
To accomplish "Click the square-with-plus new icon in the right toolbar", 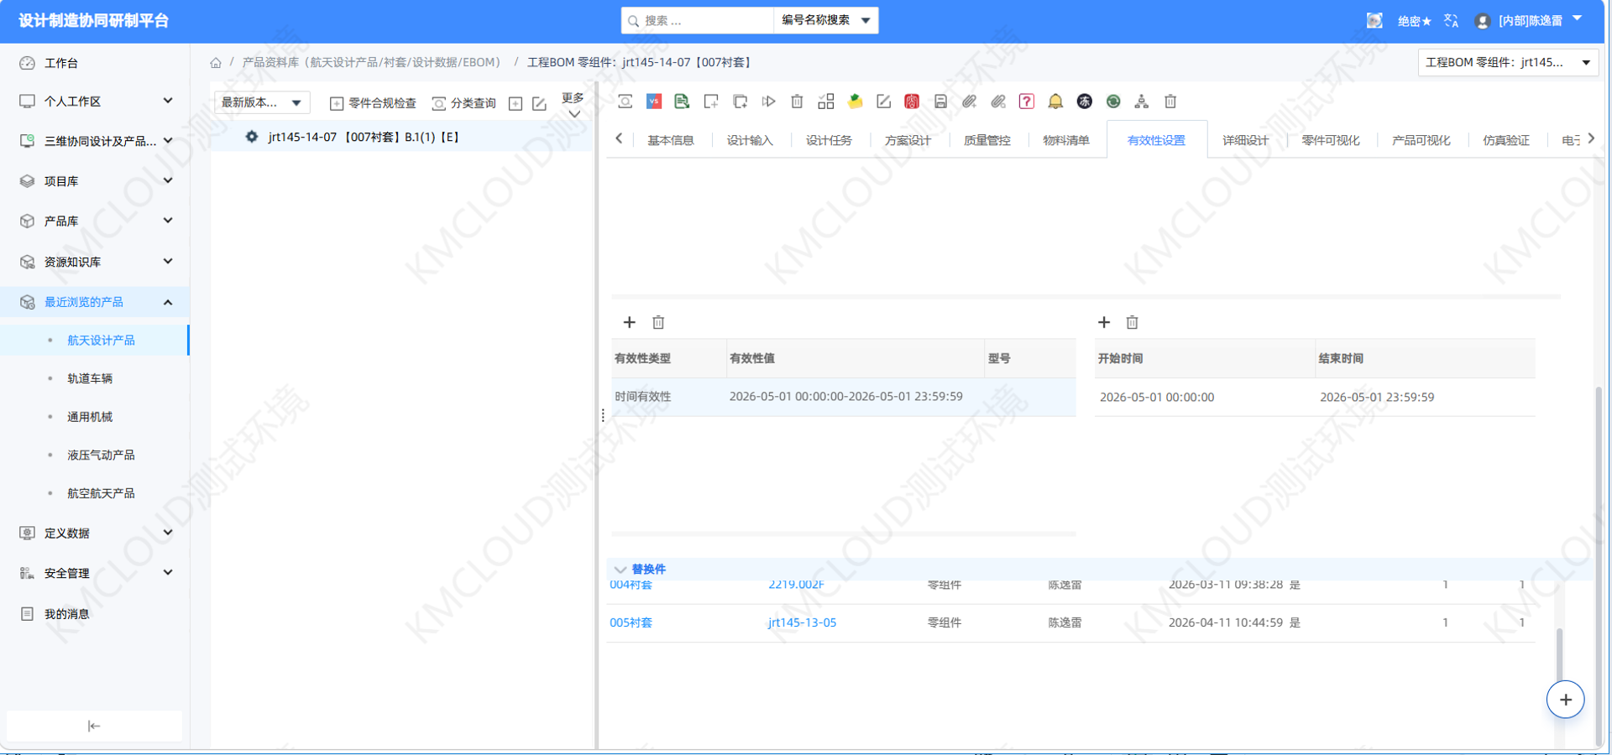I will pyautogui.click(x=711, y=102).
